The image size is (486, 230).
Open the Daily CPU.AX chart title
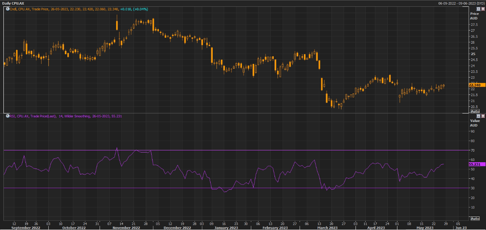(14, 3)
